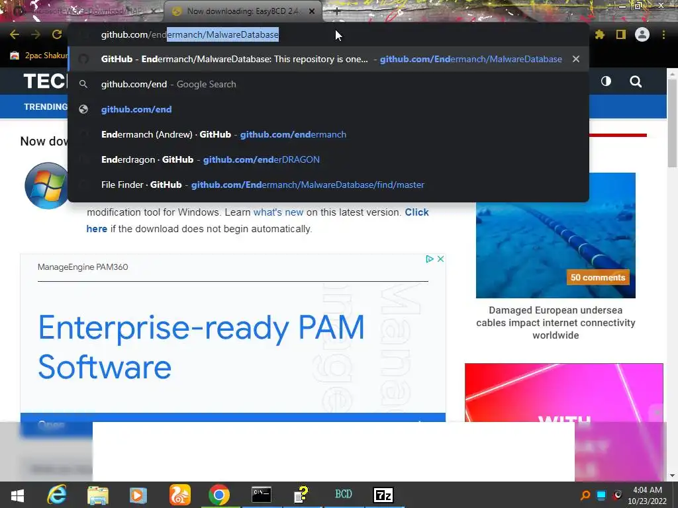Reload the page with the refresh icon
The width and height of the screenshot is (678, 508).
(x=57, y=34)
